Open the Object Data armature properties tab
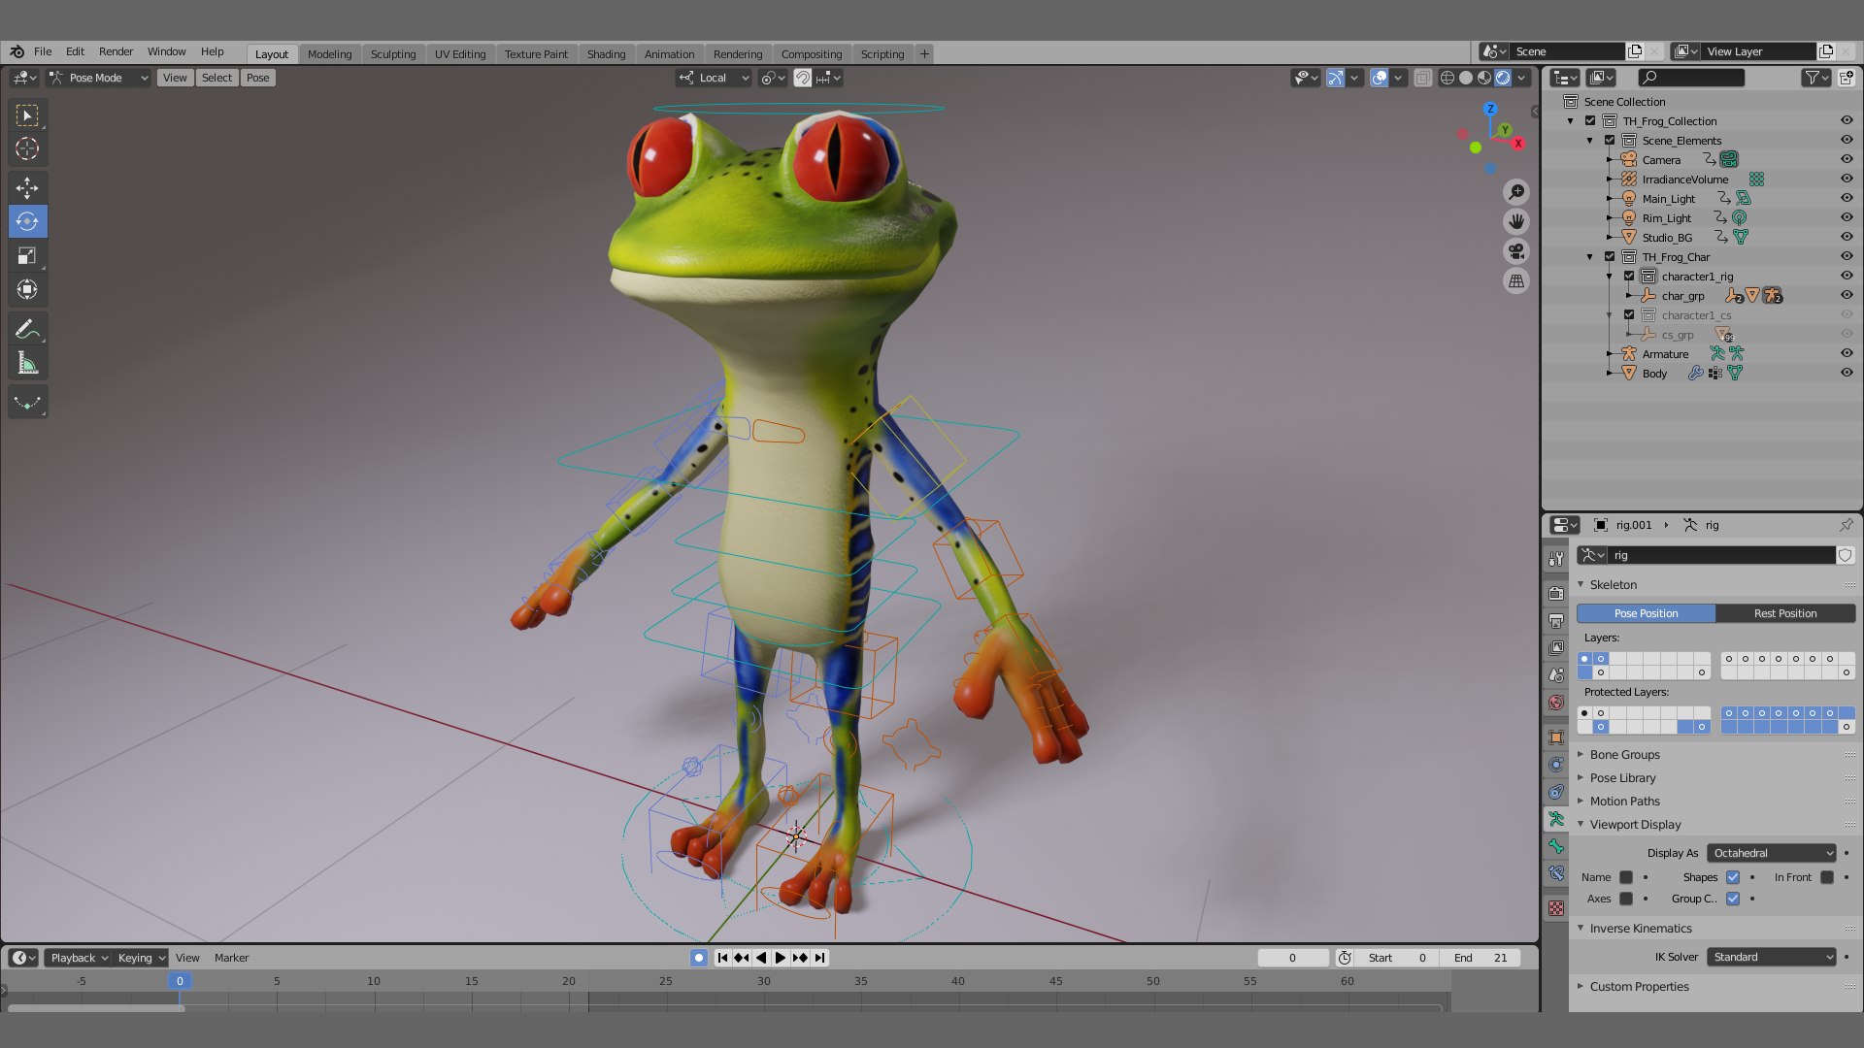Viewport: 1864px width, 1048px height. coord(1556,819)
